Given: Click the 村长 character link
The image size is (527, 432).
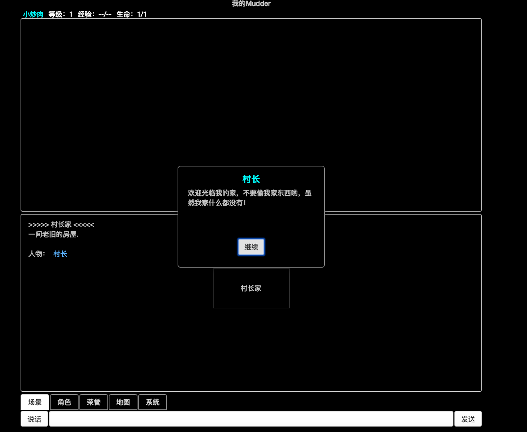Looking at the screenshot, I should click(60, 254).
